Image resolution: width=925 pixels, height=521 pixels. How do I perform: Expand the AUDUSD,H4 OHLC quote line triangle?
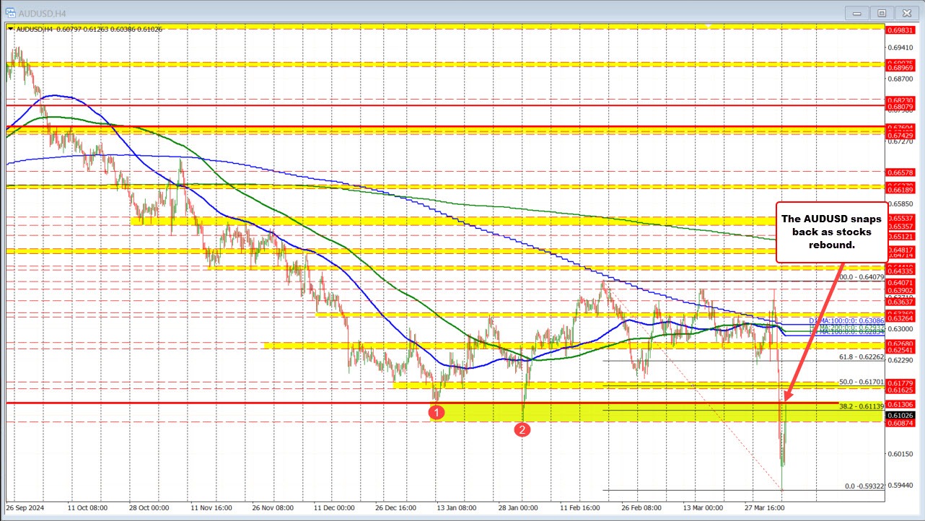[x=9, y=29]
